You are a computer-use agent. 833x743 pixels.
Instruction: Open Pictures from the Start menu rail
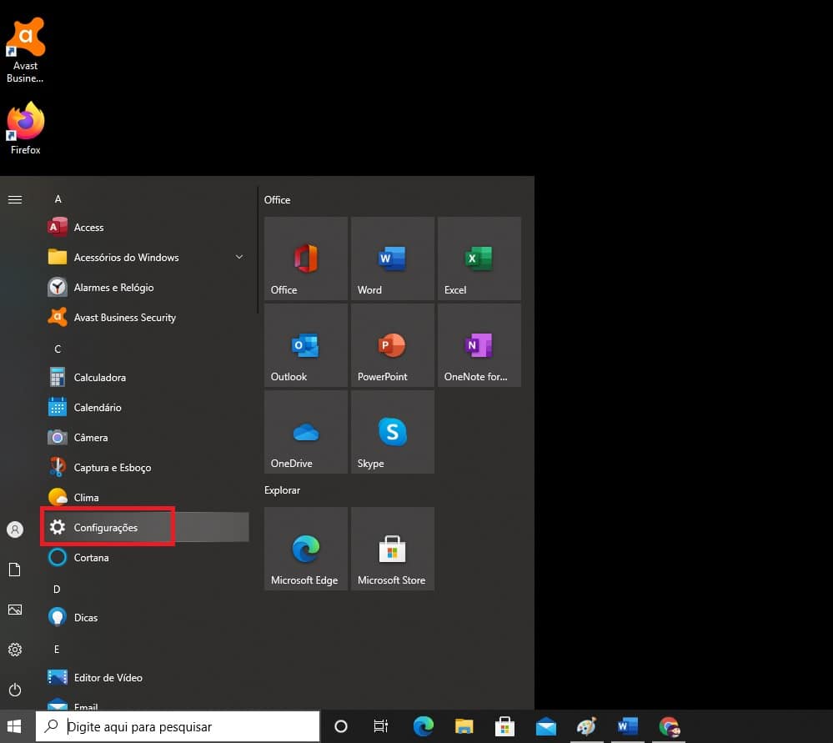(x=15, y=610)
